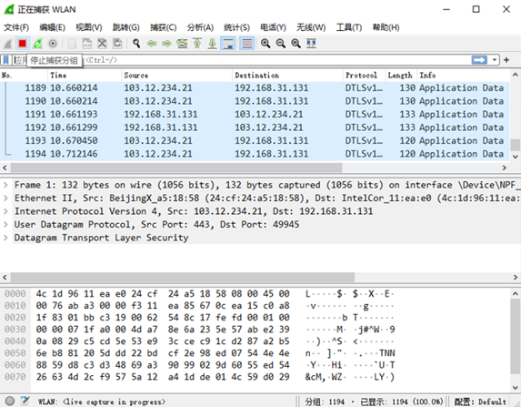Click the packet list vertical scrollbar thumb
This screenshot has width=521, height=407.
click(x=515, y=145)
